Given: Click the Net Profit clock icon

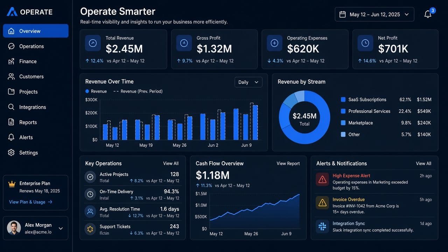Looking at the screenshot, I should point(365,43).
